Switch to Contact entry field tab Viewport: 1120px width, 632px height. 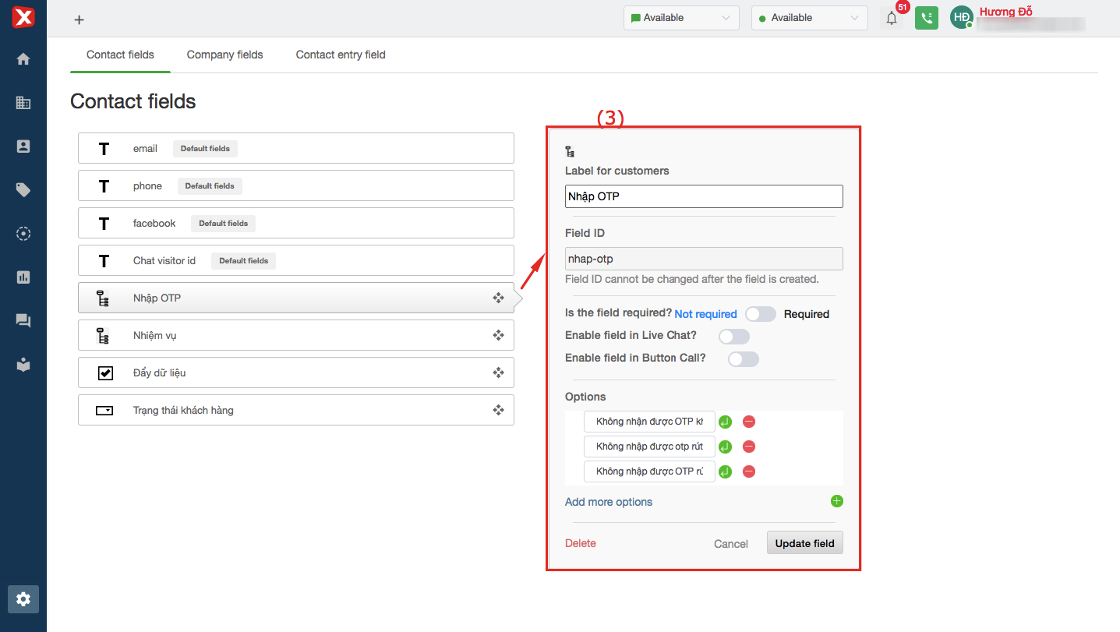coord(341,55)
